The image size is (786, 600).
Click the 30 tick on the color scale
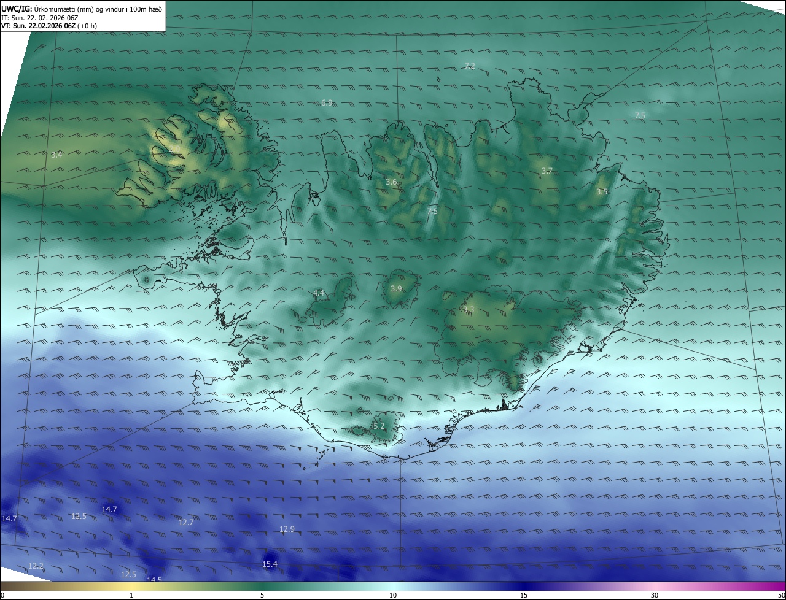click(655, 595)
